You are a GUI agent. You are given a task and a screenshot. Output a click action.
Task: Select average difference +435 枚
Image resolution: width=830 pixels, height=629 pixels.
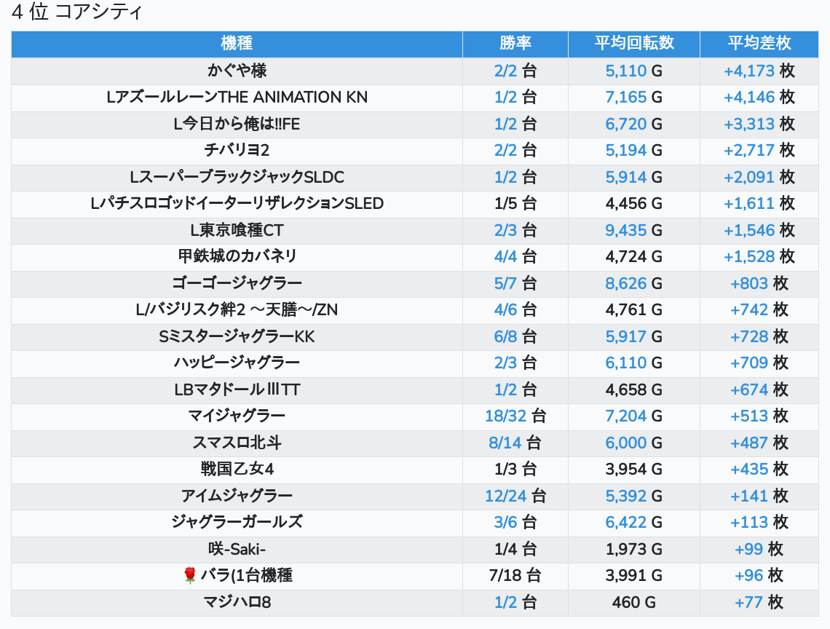pos(759,469)
